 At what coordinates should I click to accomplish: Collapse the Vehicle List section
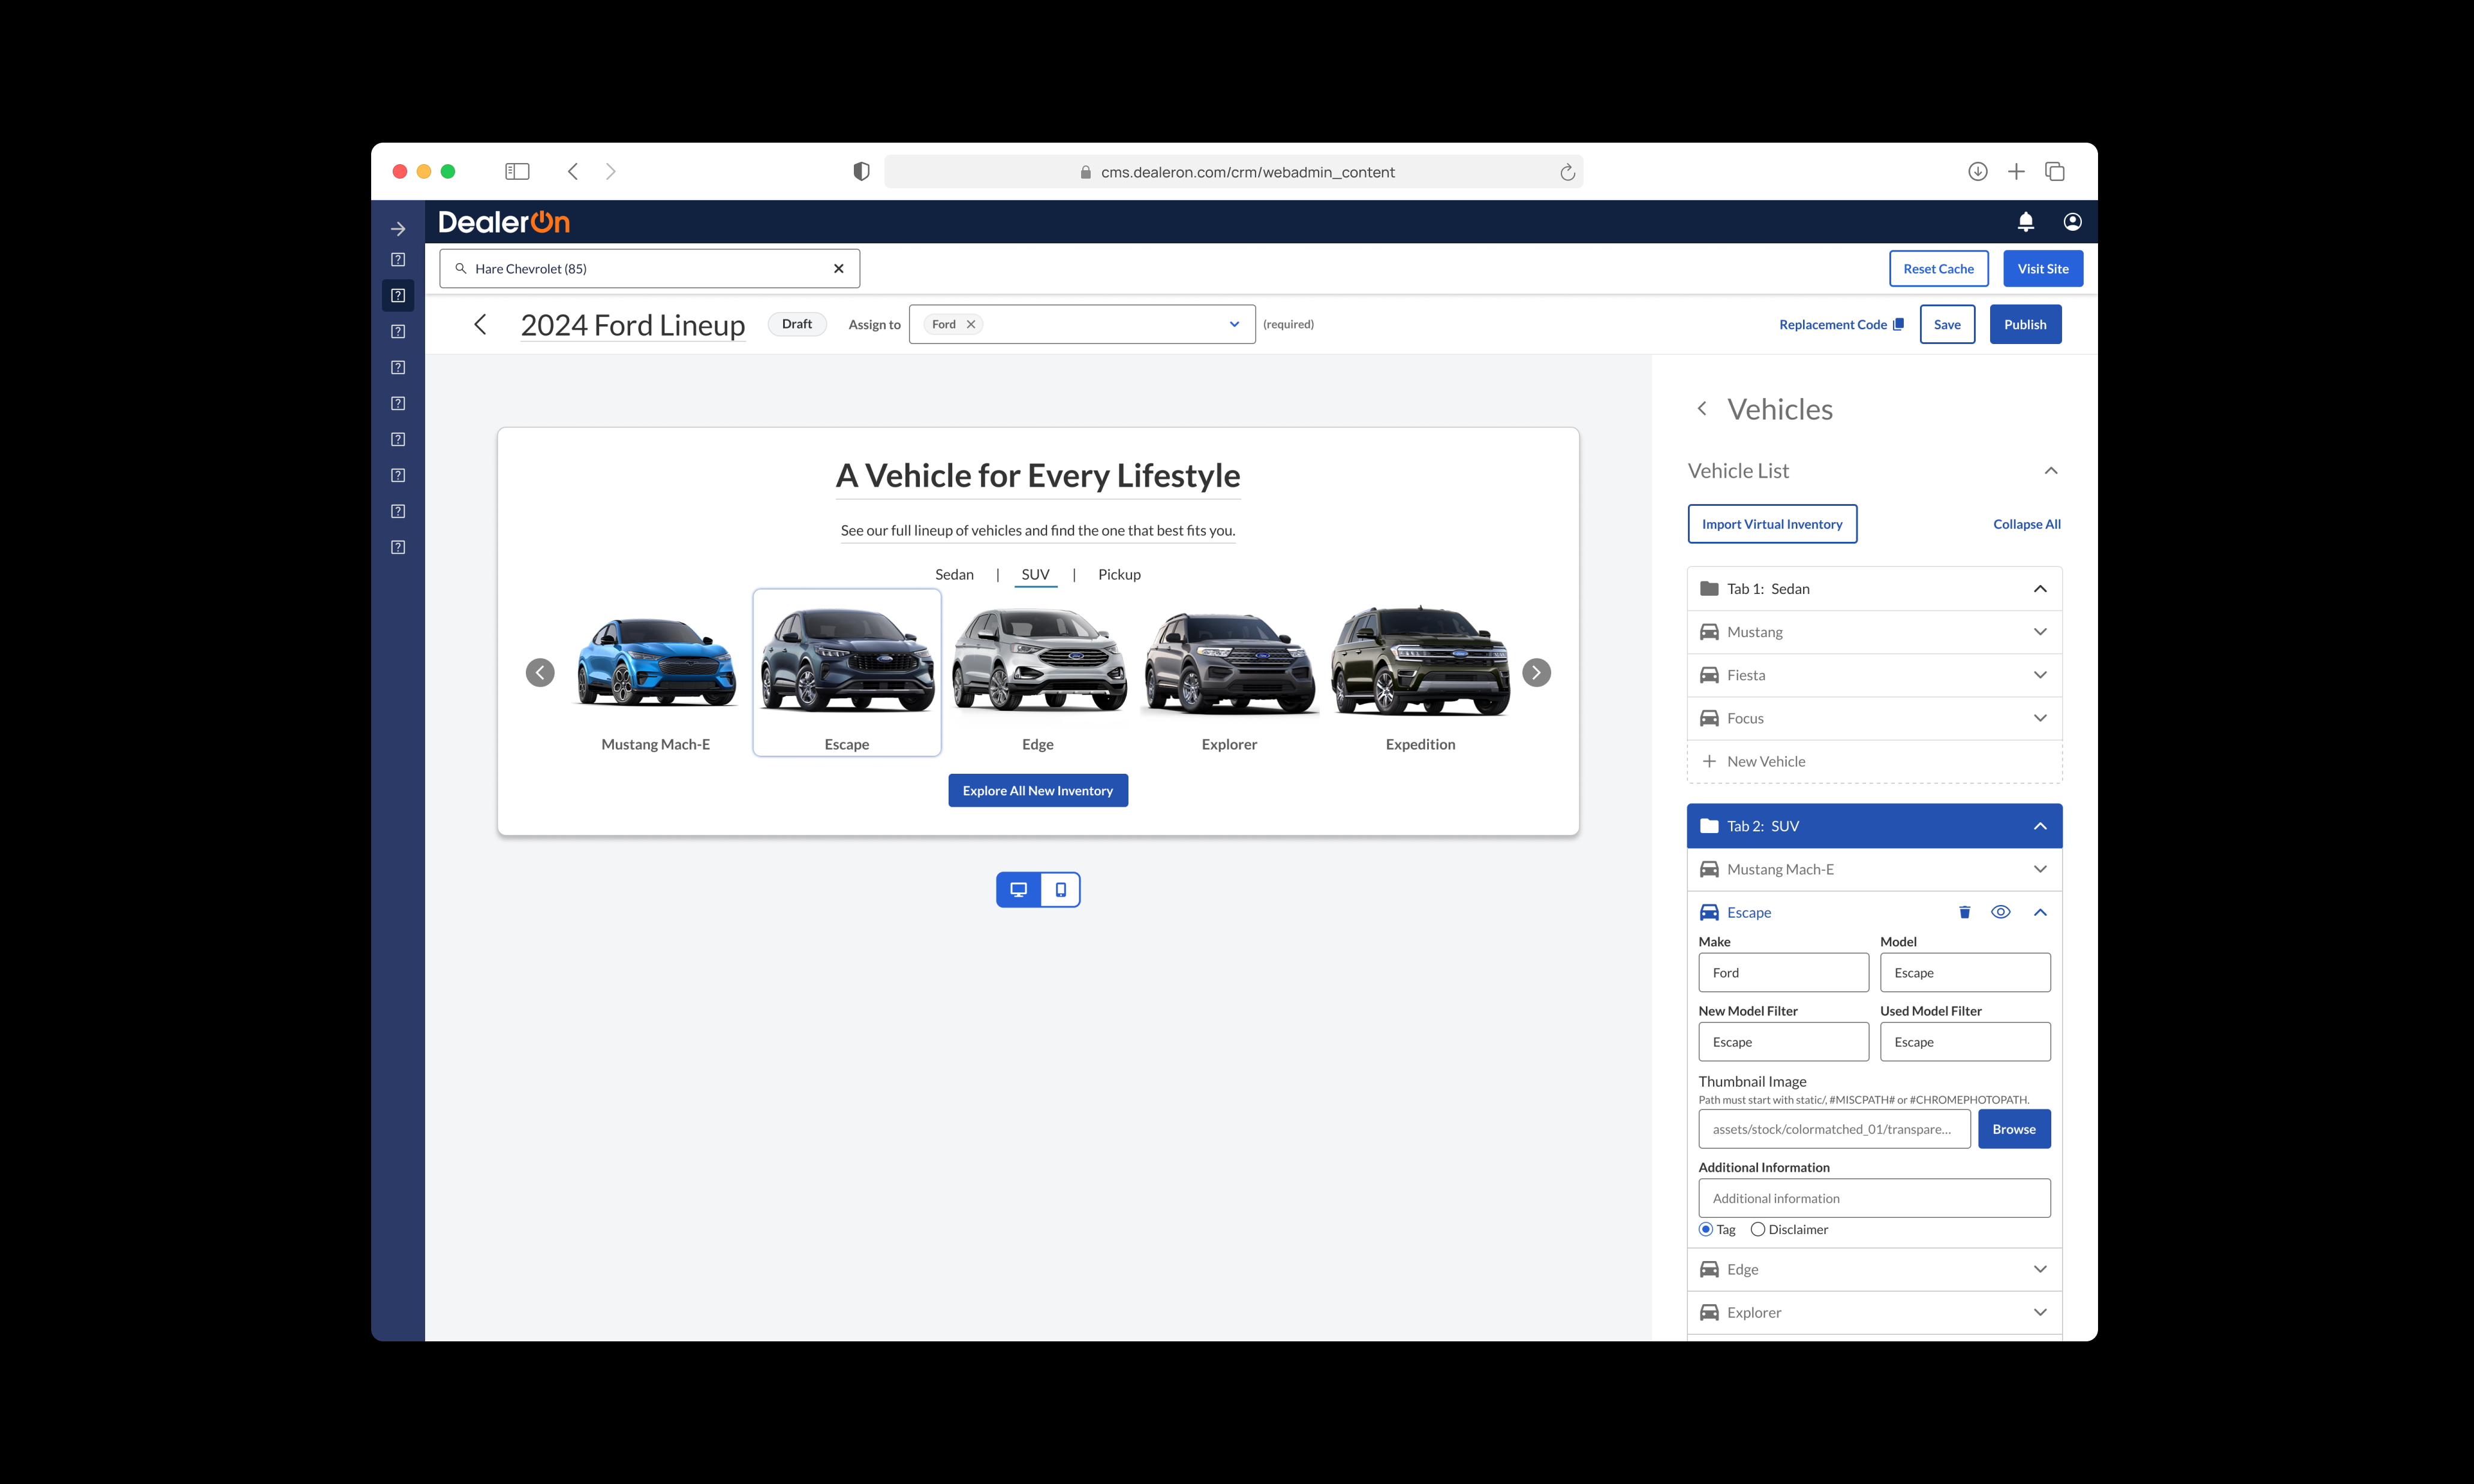click(x=2051, y=471)
